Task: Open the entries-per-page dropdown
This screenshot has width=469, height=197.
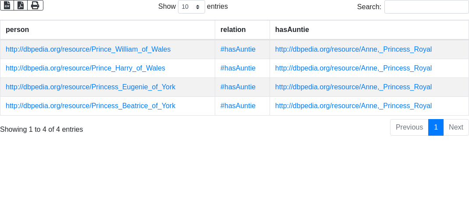Action: coord(191,7)
